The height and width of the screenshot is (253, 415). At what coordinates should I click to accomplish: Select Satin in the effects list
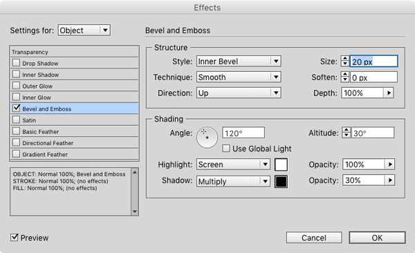pos(75,120)
